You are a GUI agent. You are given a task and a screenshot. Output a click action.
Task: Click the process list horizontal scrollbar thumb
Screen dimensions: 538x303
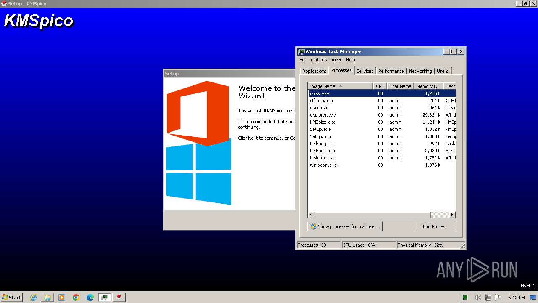tap(373, 215)
